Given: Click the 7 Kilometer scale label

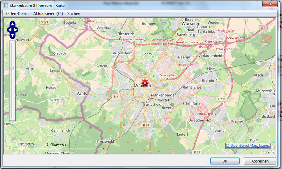Looking at the screenshot, I should pos(56,145).
